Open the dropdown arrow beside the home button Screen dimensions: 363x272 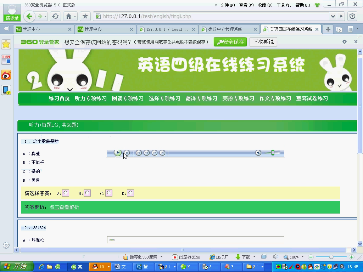coord(75,17)
